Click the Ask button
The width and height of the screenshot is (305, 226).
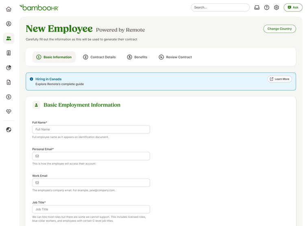point(293,7)
